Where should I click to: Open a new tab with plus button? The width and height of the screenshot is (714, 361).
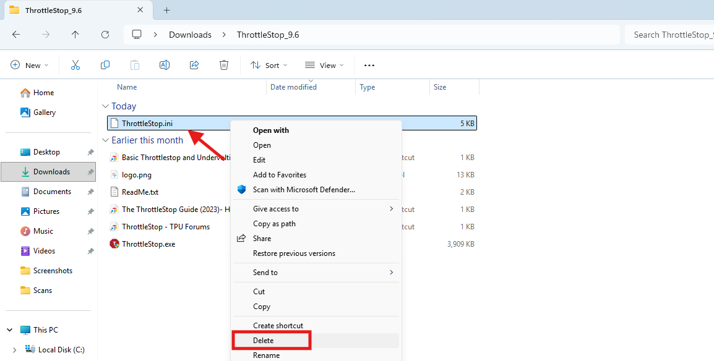(166, 10)
